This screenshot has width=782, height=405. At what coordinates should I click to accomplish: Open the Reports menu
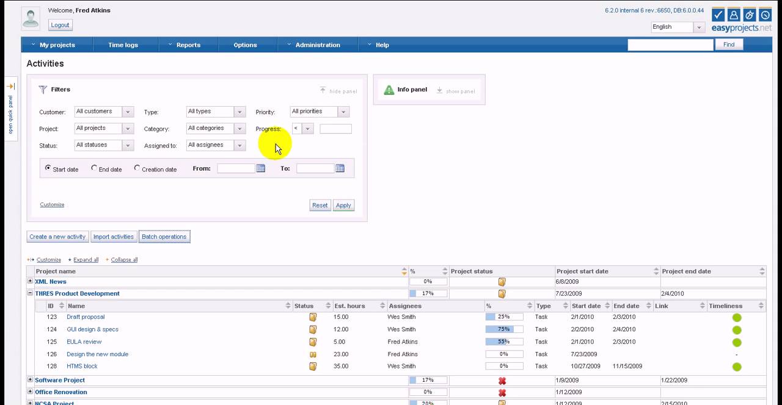point(188,45)
